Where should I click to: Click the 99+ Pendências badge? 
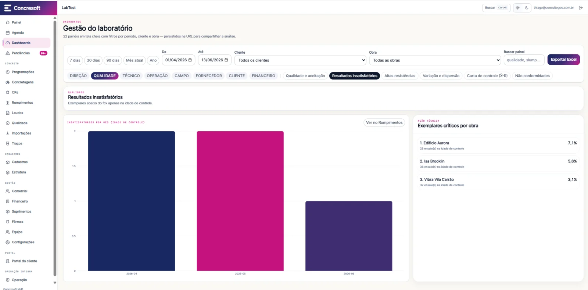[x=43, y=53]
